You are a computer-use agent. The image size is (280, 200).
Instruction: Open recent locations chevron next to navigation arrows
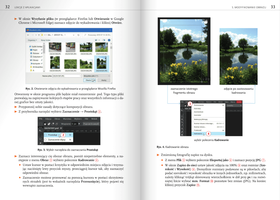pyautogui.click(x=36, y=35)
